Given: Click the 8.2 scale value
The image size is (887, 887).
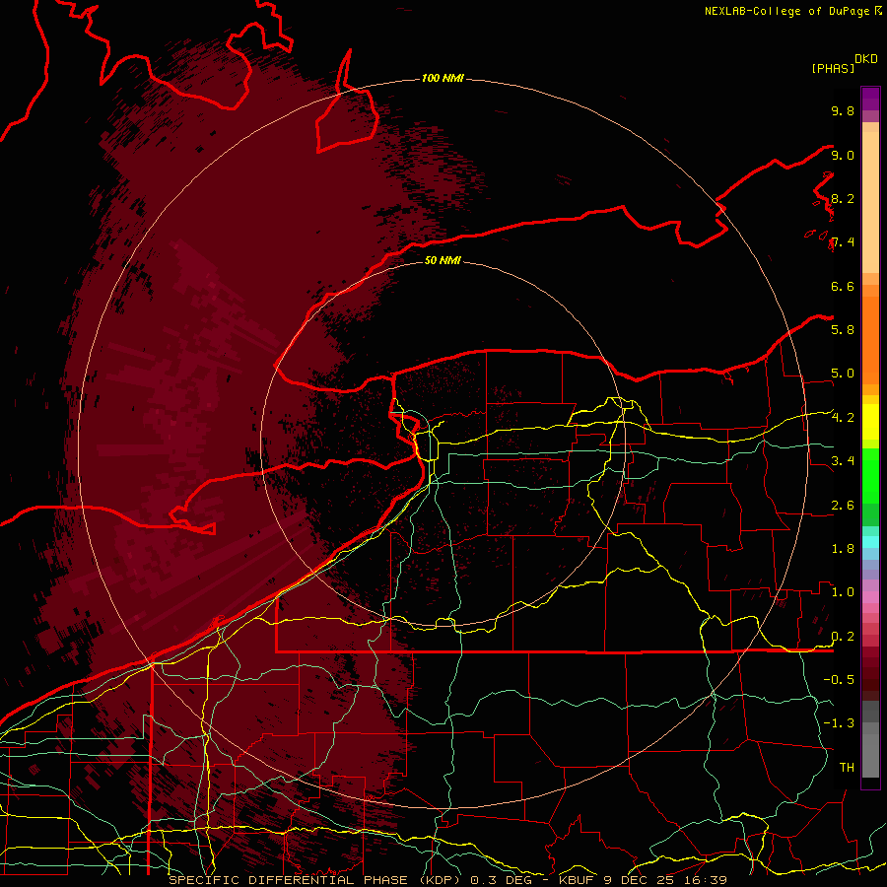Looking at the screenshot, I should (x=843, y=198).
